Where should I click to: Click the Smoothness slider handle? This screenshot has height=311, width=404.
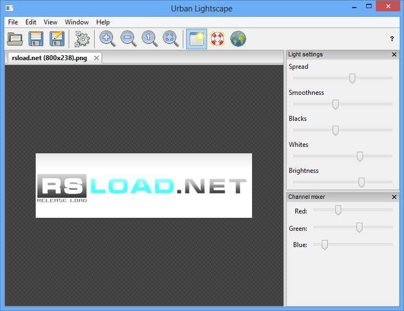[x=335, y=105]
